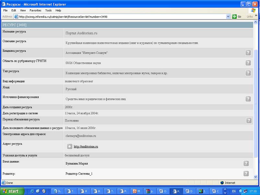Click help icon for Владелец ресурса row
The width and height of the screenshot is (260, 195).
pyautogui.click(x=248, y=53)
